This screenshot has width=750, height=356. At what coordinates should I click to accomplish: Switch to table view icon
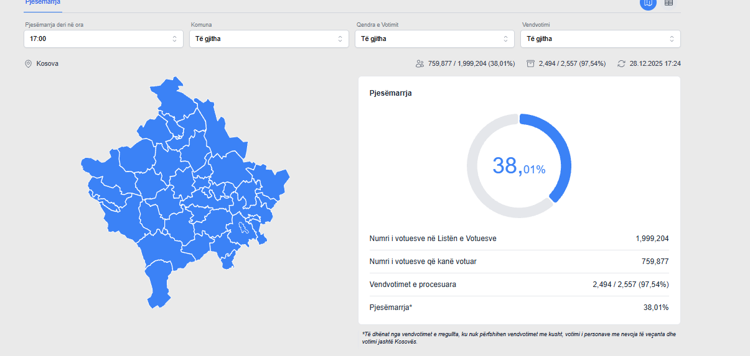668,3
